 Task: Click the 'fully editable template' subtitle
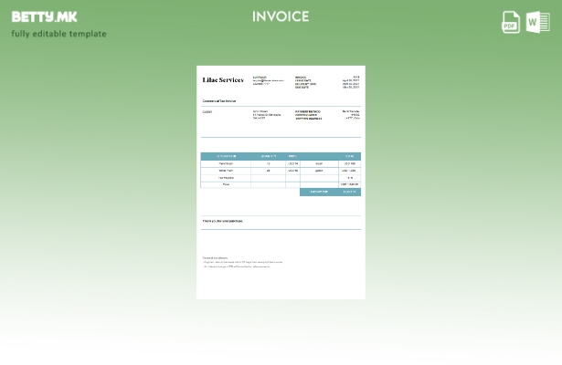(58, 34)
